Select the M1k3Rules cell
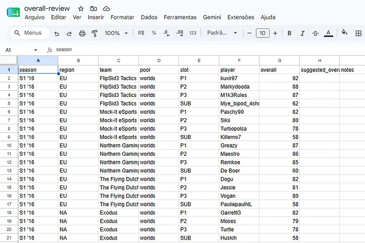 tap(239, 95)
